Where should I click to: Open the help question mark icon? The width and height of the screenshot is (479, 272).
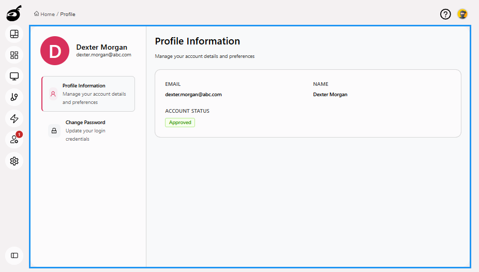pyautogui.click(x=445, y=14)
